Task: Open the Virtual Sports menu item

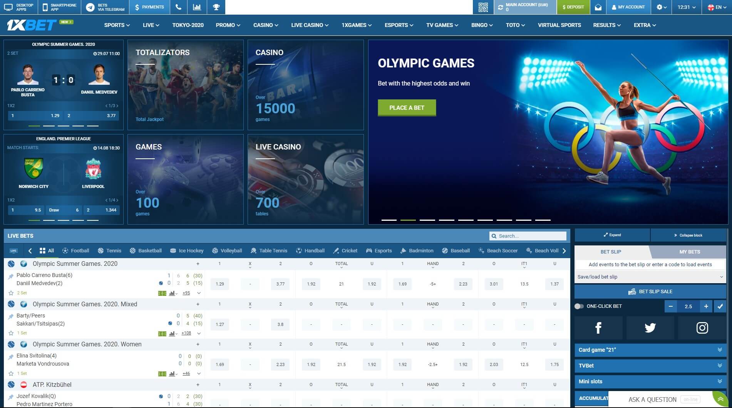Action: tap(559, 25)
